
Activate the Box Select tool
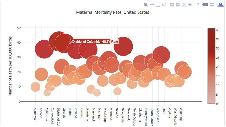(158, 5)
